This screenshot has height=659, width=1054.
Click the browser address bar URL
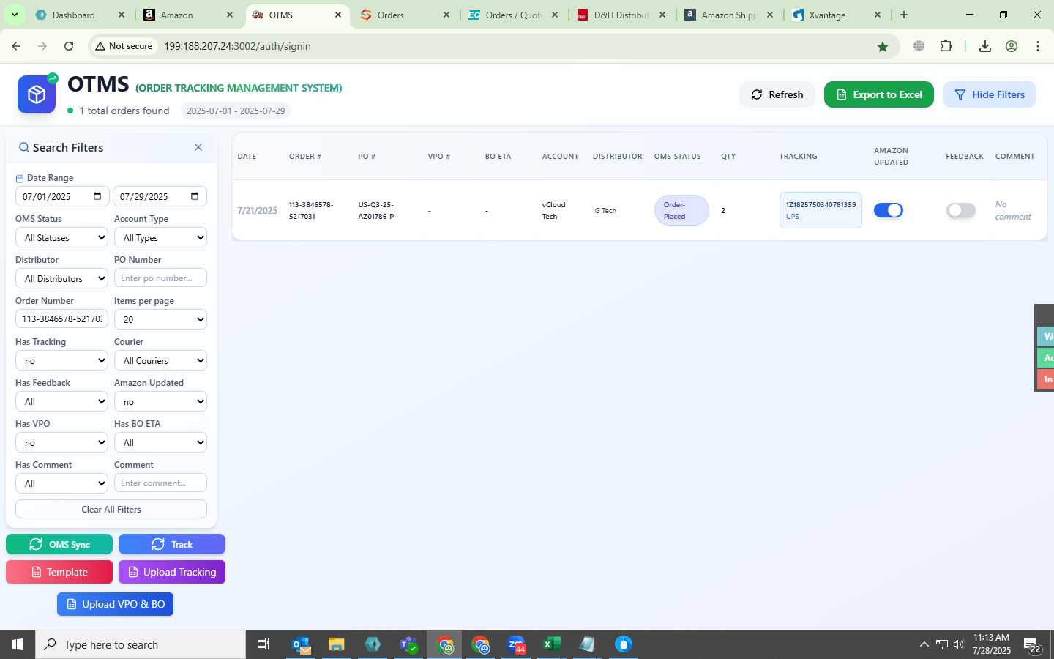(x=237, y=46)
